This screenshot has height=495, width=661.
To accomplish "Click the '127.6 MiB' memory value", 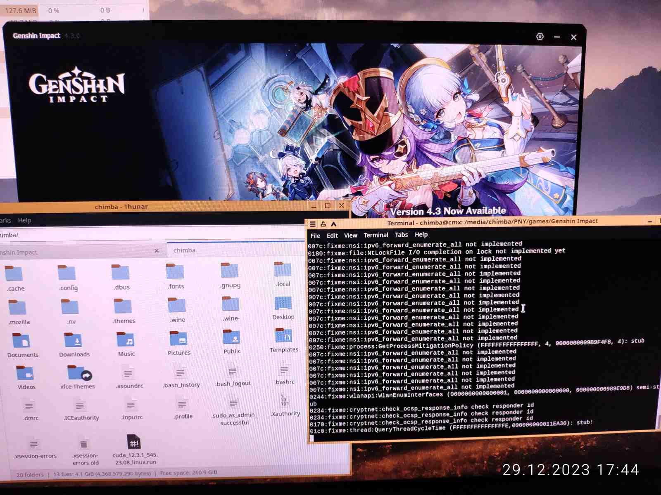I will pyautogui.click(x=21, y=11).
